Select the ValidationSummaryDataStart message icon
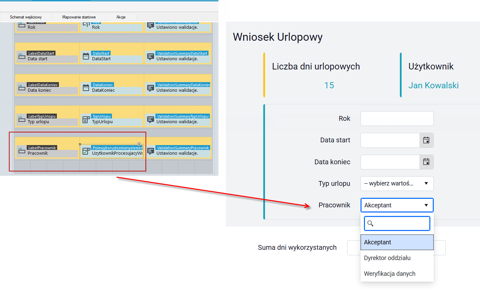 pos(150,56)
